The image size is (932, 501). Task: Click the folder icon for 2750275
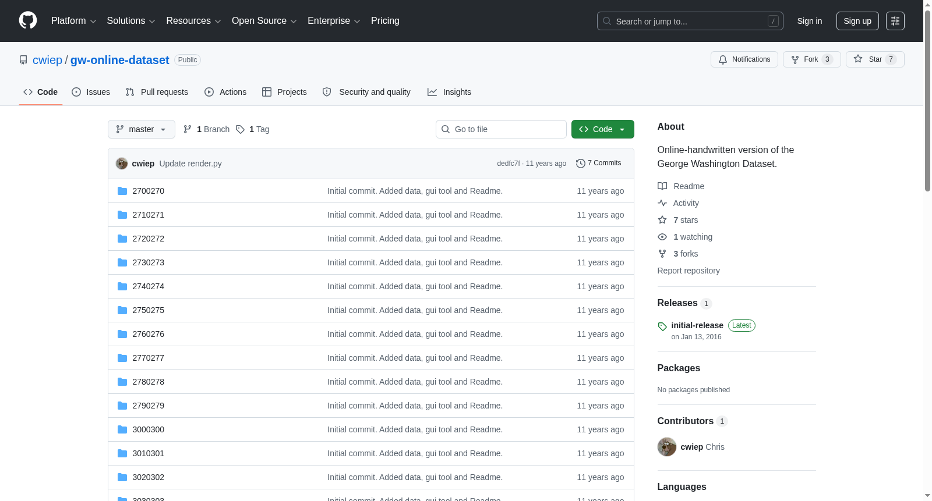pos(122,310)
